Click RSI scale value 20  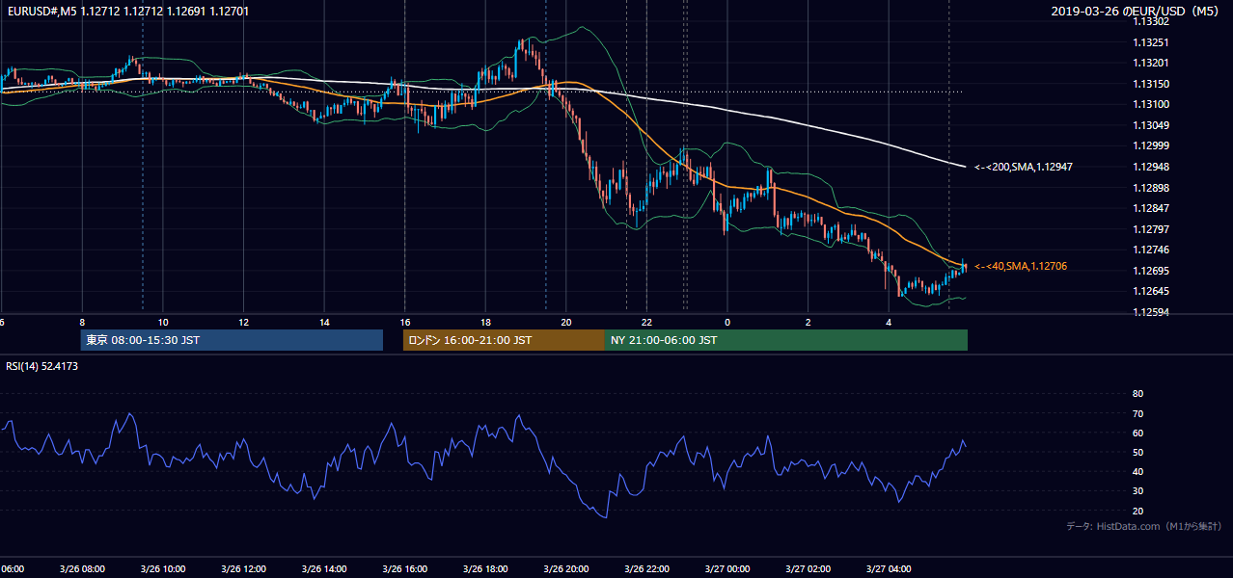point(1137,511)
